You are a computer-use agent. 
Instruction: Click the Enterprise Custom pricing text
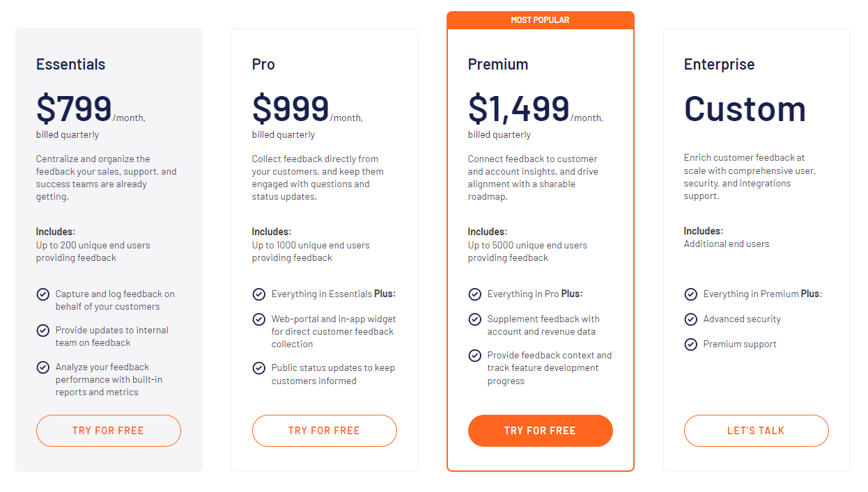point(745,109)
